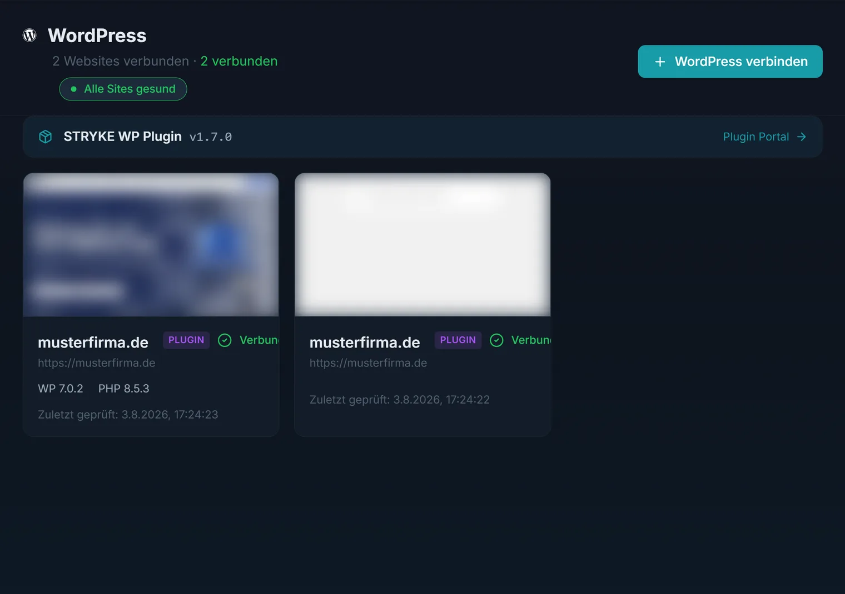
Task: Click the v1.7.0 version label
Action: tap(211, 137)
